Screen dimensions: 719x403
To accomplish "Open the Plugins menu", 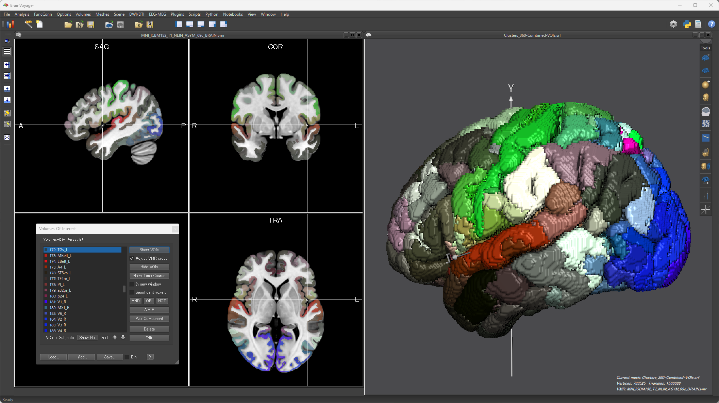I will (x=177, y=14).
